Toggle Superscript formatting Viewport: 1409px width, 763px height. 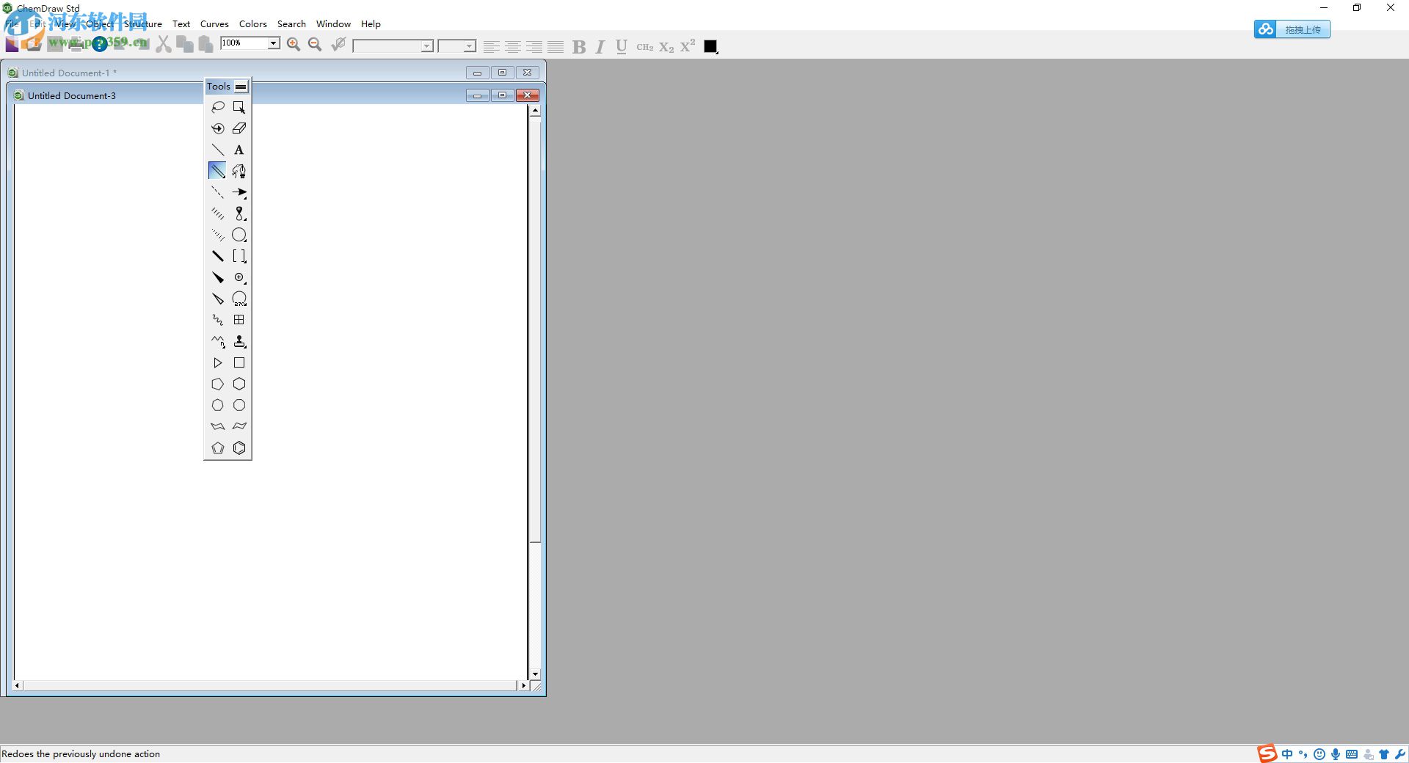click(688, 46)
